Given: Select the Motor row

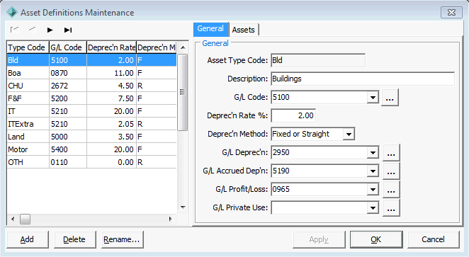Looking at the screenshot, I should [91, 149].
